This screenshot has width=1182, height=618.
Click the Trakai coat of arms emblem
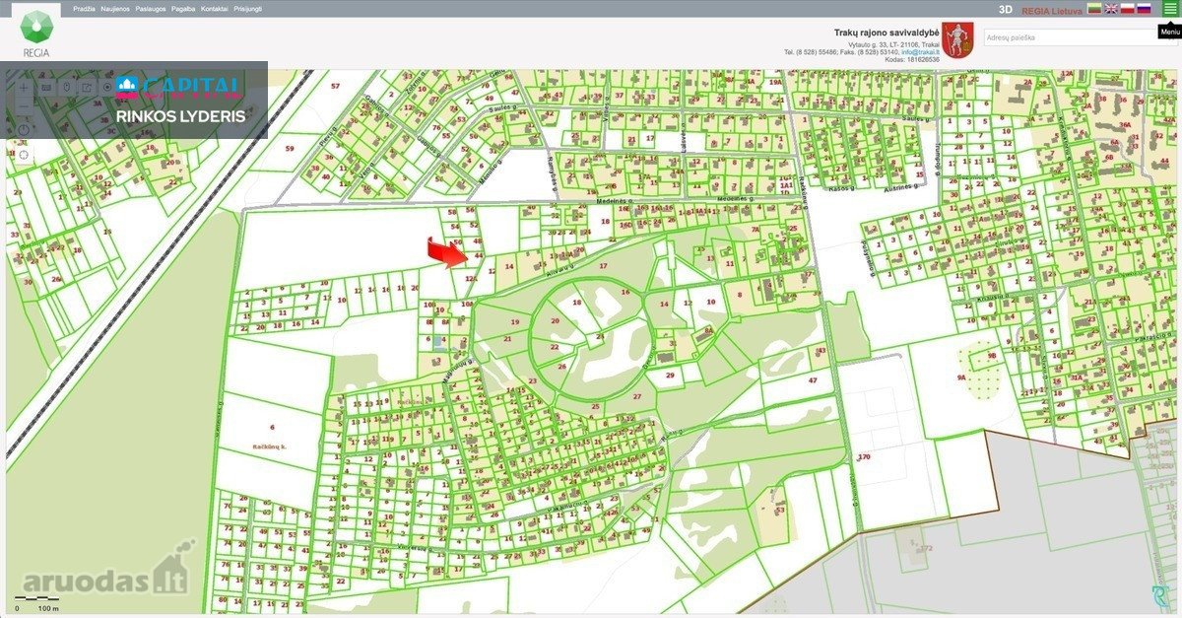point(957,40)
